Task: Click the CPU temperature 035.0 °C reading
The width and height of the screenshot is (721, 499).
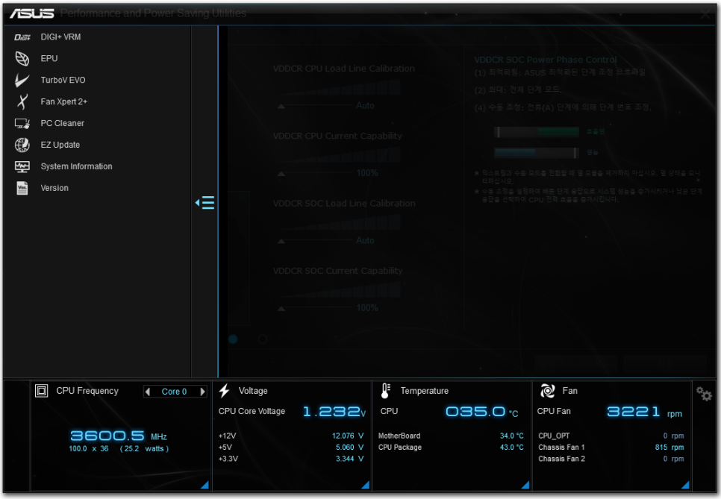Action: pyautogui.click(x=482, y=412)
